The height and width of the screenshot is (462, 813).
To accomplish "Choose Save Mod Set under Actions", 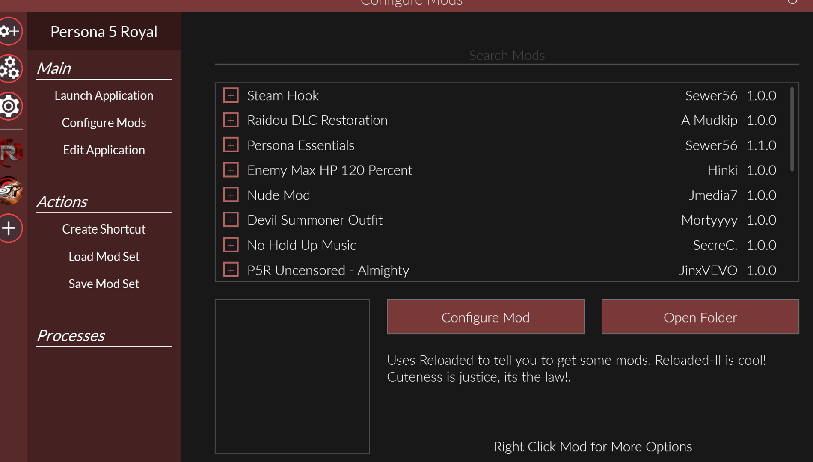I will point(104,284).
